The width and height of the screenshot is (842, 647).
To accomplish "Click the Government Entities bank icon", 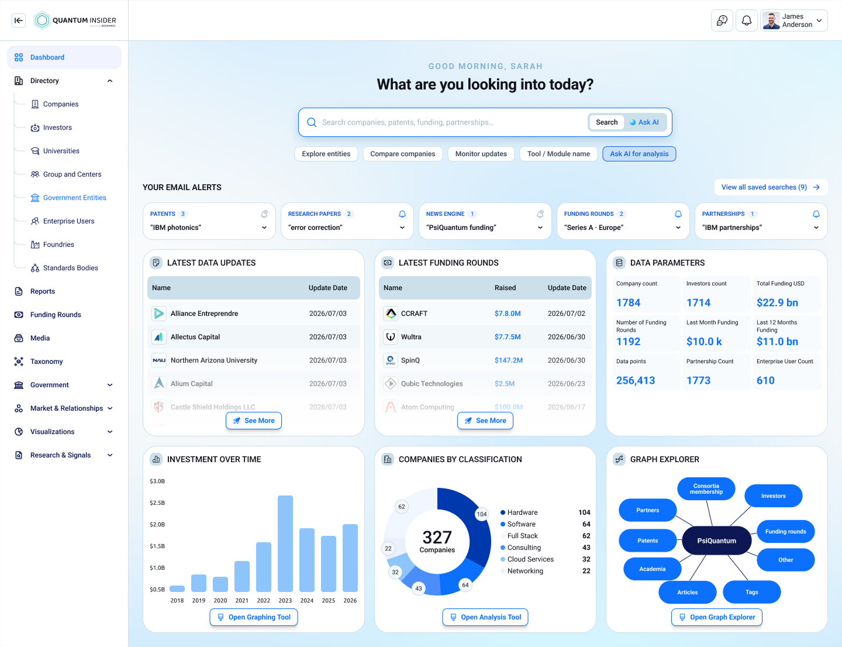I will pos(35,198).
